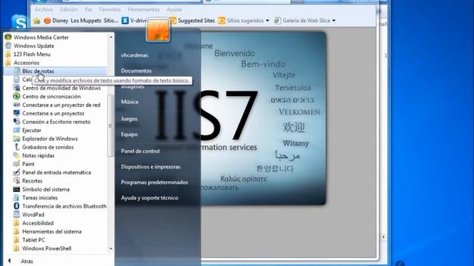Open Conectarse a un proyector de red

tap(61, 105)
